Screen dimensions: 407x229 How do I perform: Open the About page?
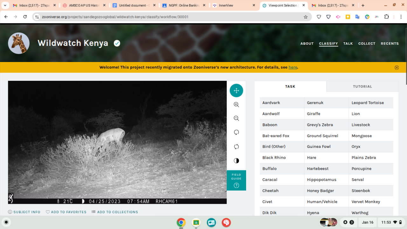(307, 44)
